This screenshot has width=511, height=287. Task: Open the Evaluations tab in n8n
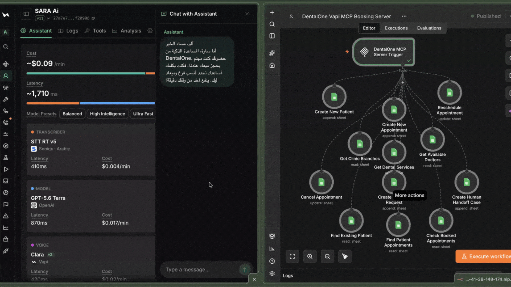(429, 28)
